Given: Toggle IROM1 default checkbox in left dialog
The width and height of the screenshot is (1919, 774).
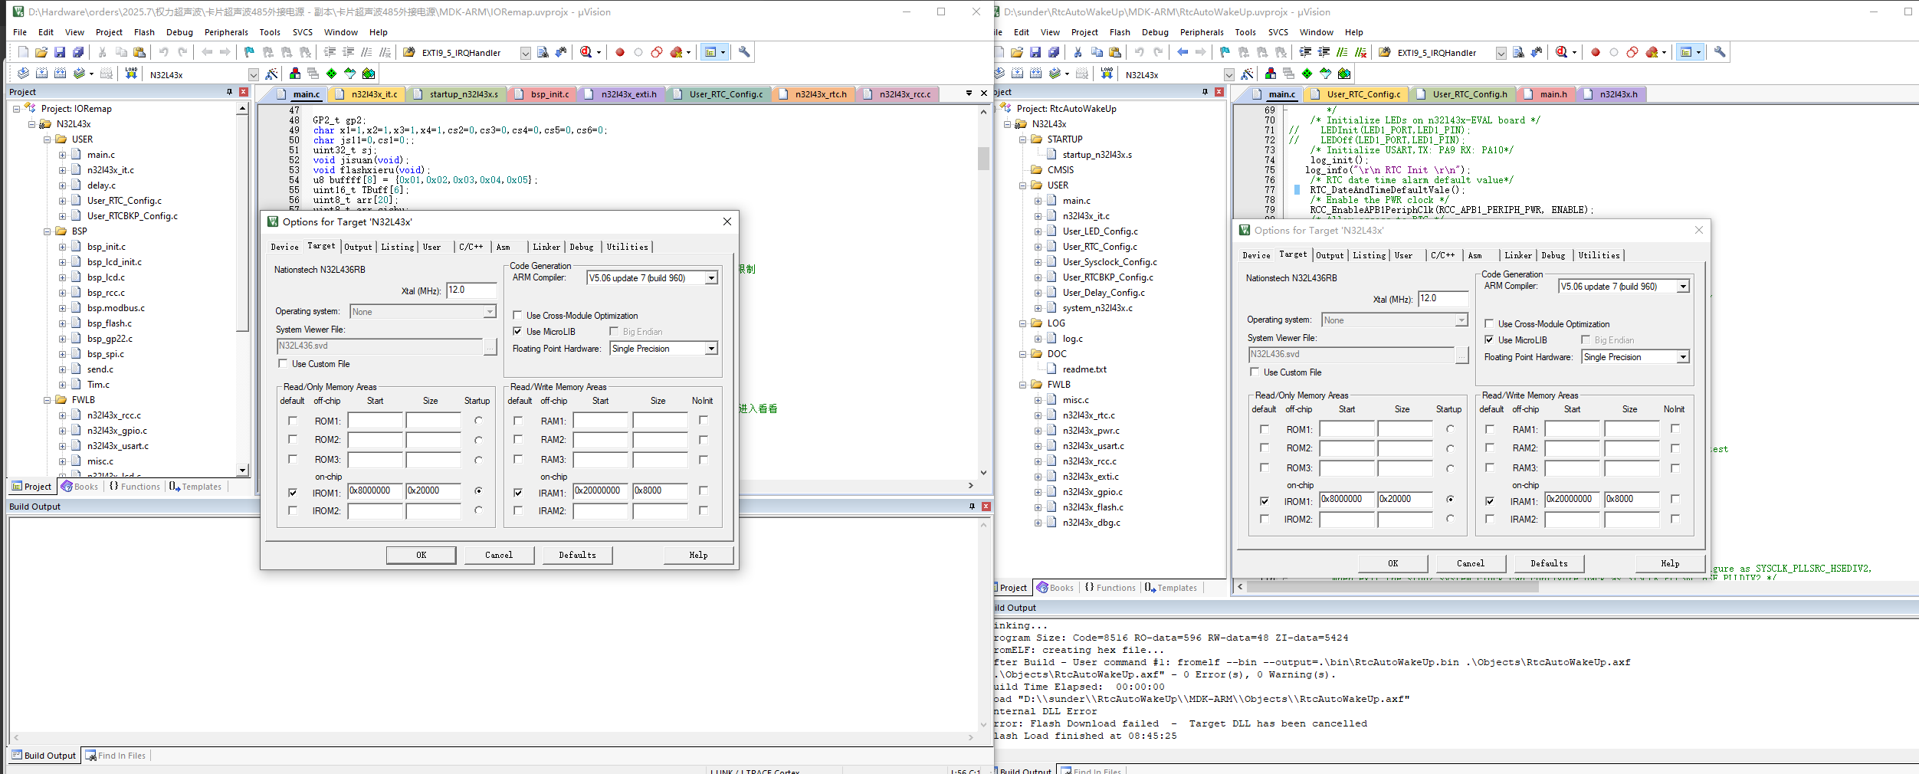Looking at the screenshot, I should [x=293, y=493].
